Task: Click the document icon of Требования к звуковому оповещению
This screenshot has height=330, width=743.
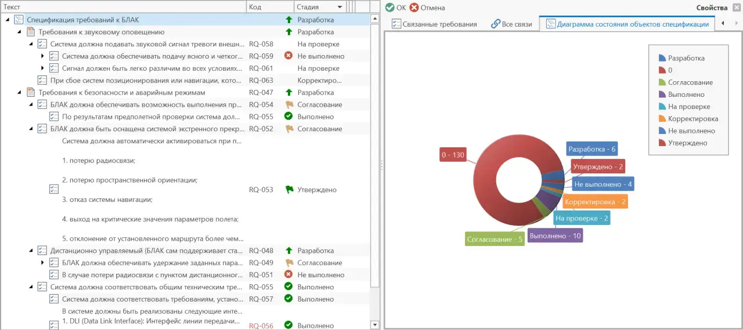Action: tap(31, 32)
